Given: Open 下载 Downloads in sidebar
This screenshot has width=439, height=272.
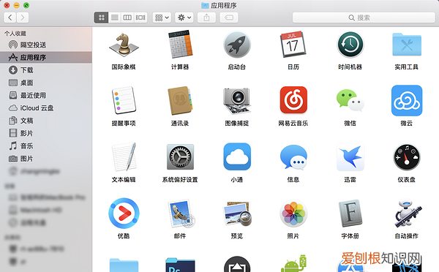Looking at the screenshot, I should pos(46,70).
